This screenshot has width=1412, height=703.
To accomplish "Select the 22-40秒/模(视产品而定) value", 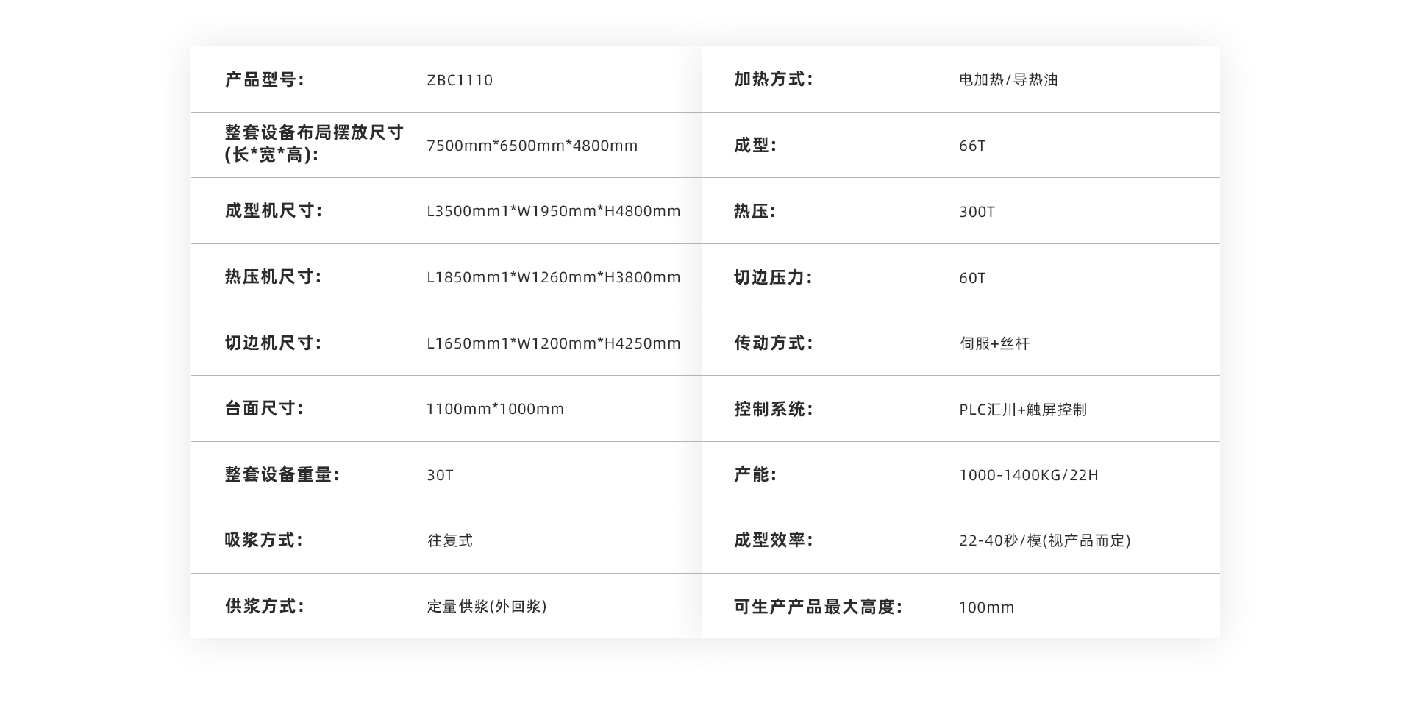I will point(1045,540).
